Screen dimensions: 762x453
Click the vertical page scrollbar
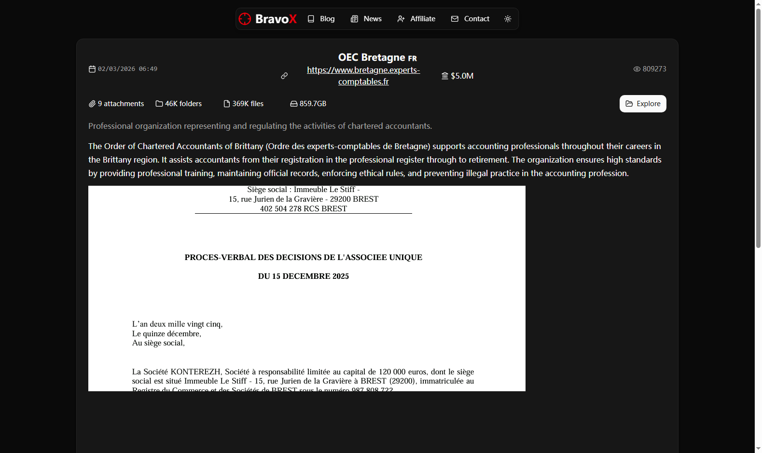[758, 128]
